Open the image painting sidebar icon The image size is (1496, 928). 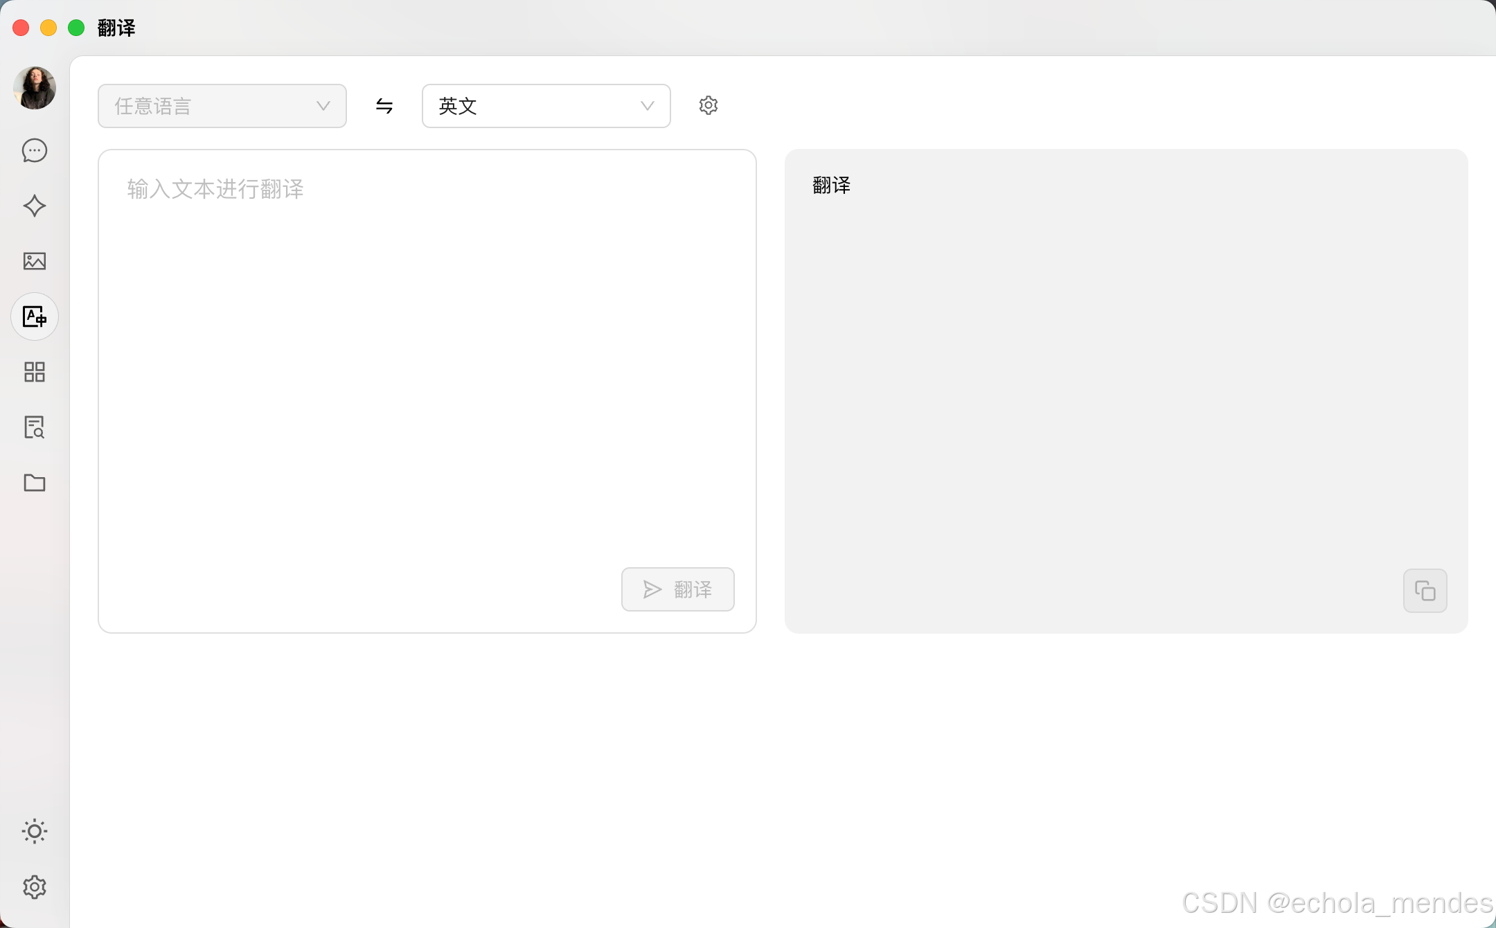click(35, 261)
